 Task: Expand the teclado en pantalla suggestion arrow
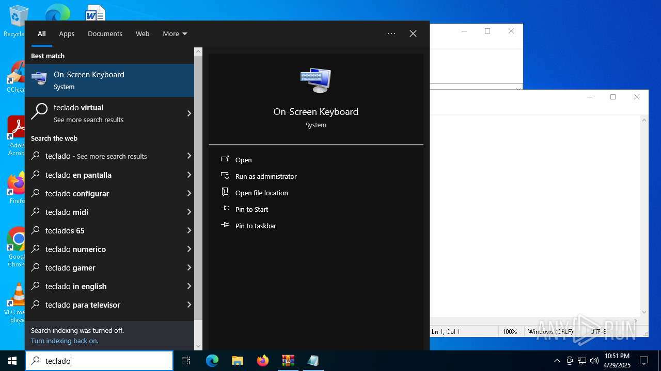189,175
